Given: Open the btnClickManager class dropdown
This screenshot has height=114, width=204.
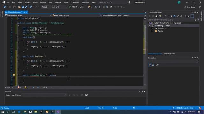Looking at the screenshot, I should [76, 16].
